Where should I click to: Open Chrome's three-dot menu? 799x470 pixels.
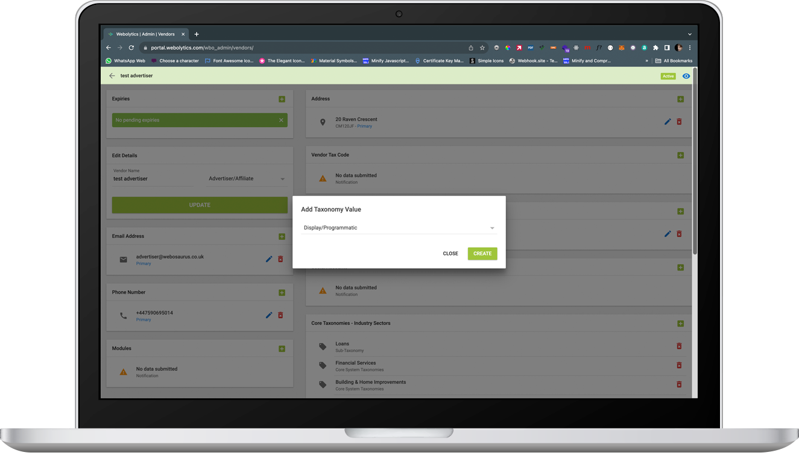click(x=689, y=47)
